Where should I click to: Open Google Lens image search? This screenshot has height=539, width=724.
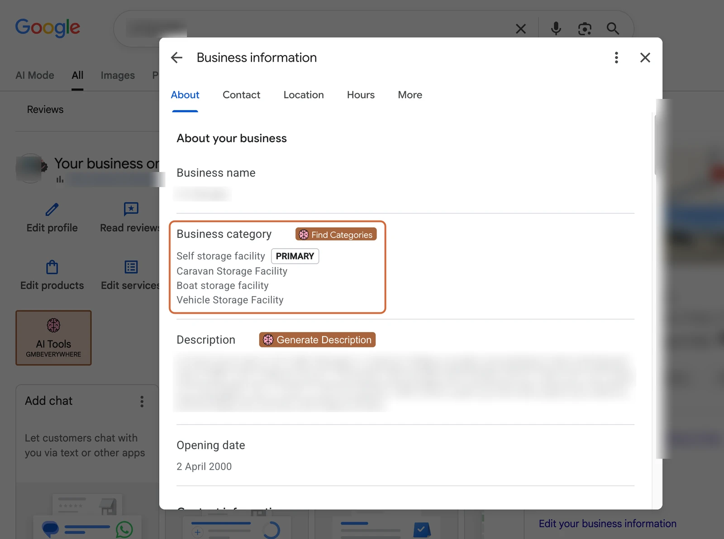(585, 29)
